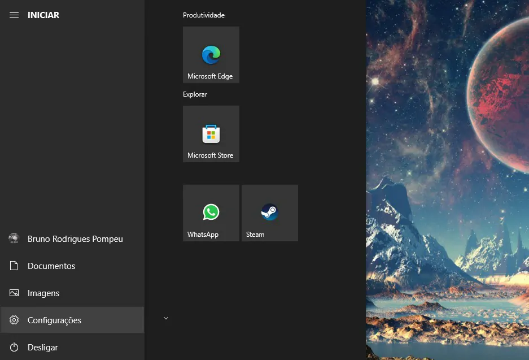Open the Imagens folder

pyautogui.click(x=72, y=293)
